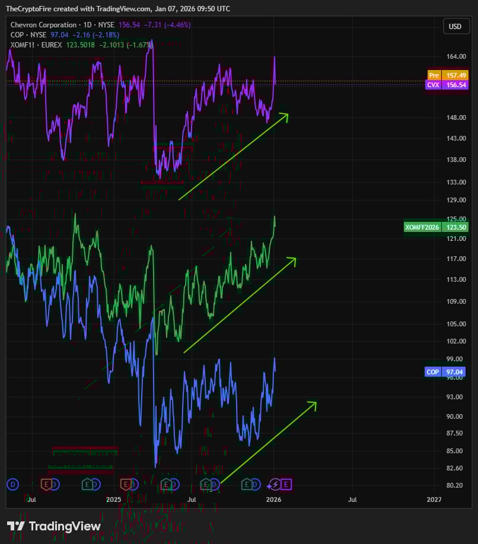Open the USD currency selector
Screen dimensions: 478x544
(456, 26)
